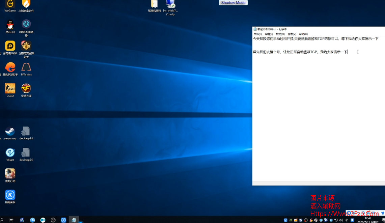Select the steam.exe desktop icon

click(x=10, y=133)
